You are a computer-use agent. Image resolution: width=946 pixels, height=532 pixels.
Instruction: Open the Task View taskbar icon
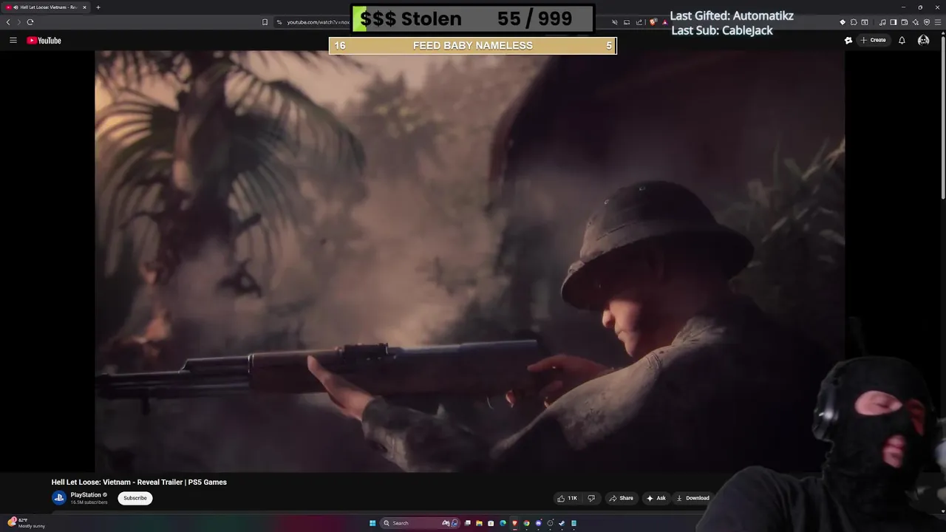(467, 523)
